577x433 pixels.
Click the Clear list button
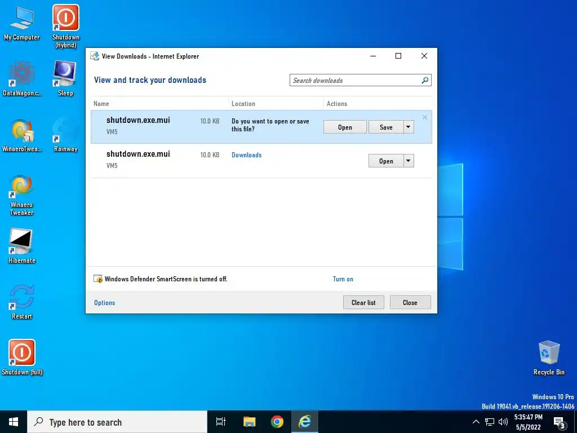tap(363, 302)
